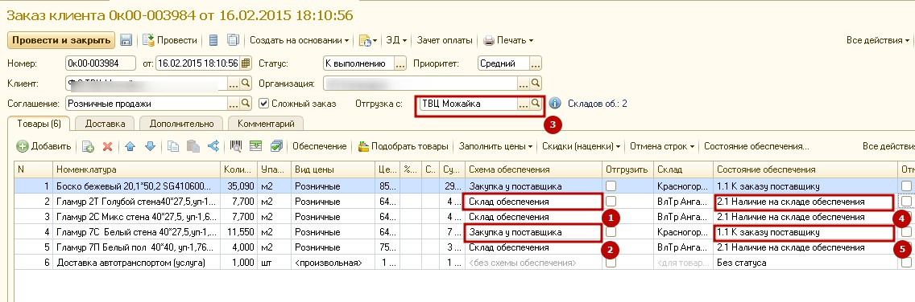This screenshot has width=915, height=302.
Task: Expand Скидки (наценки) dropdown
Action: pyautogui.click(x=581, y=146)
